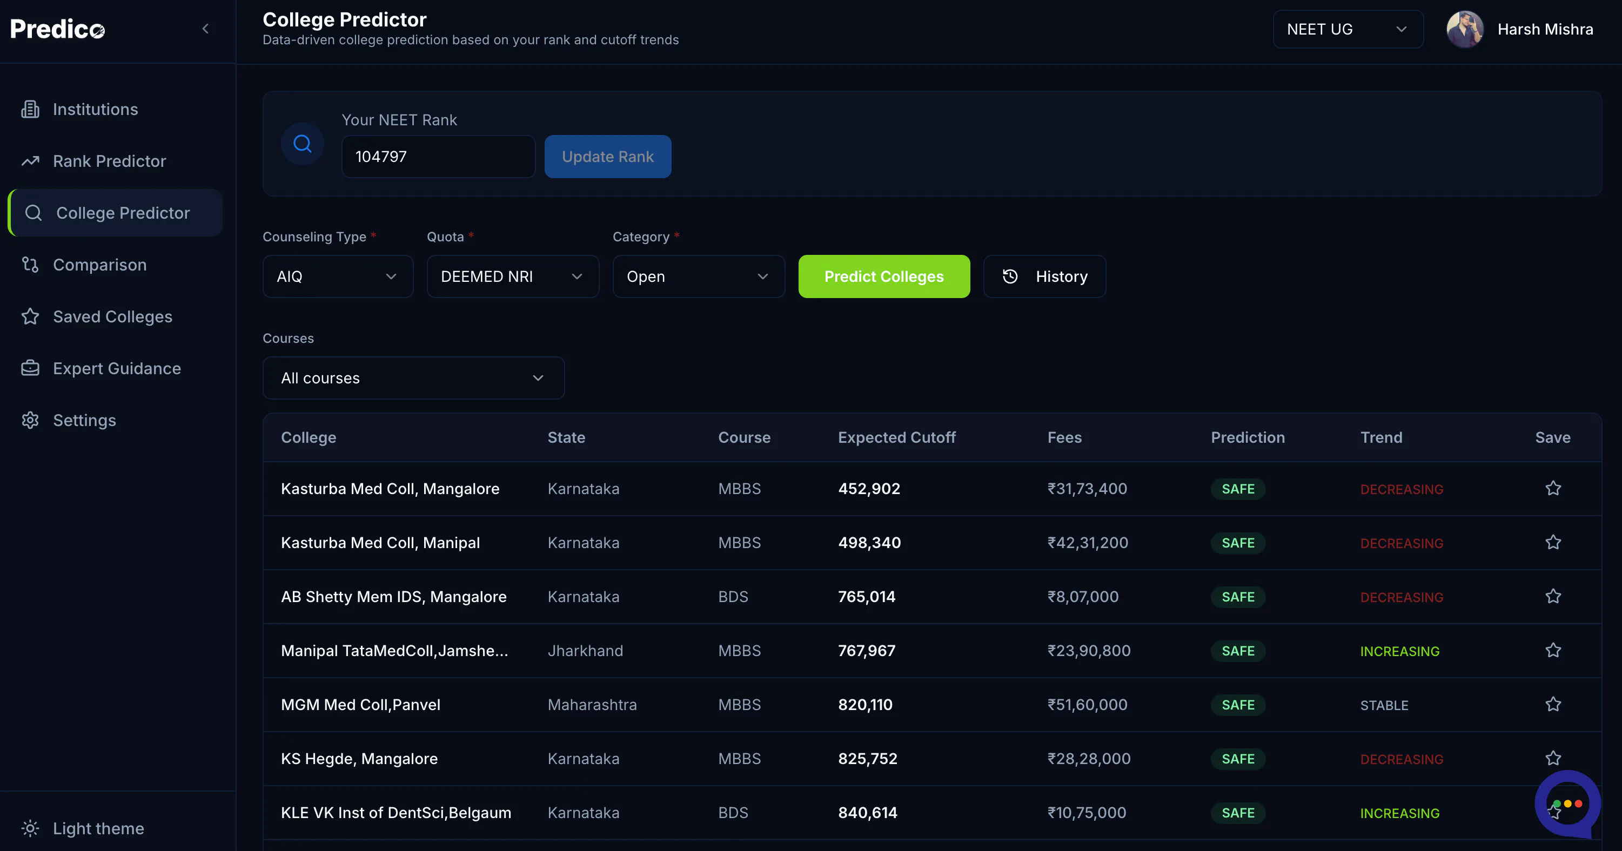Open the Category Open dropdown
The image size is (1622, 851).
(x=699, y=276)
